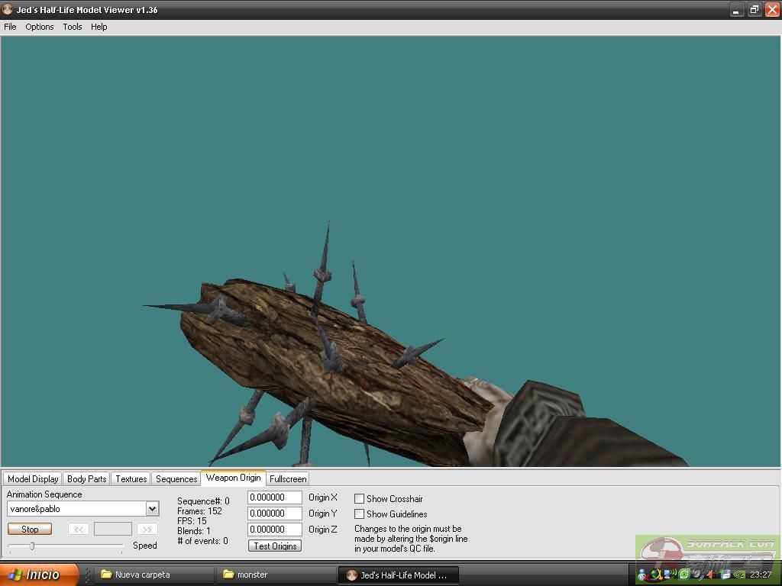782x586 pixels.
Task: Switch to monster folder taskbar window
Action: pos(276,575)
